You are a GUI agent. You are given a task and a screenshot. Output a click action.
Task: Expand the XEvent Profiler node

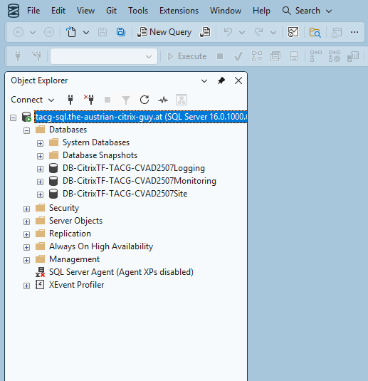pyautogui.click(x=27, y=286)
